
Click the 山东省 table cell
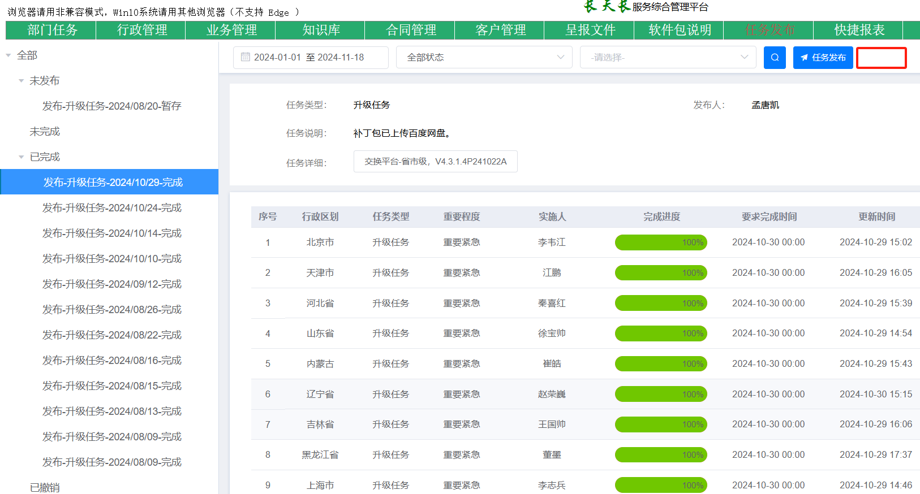[320, 333]
